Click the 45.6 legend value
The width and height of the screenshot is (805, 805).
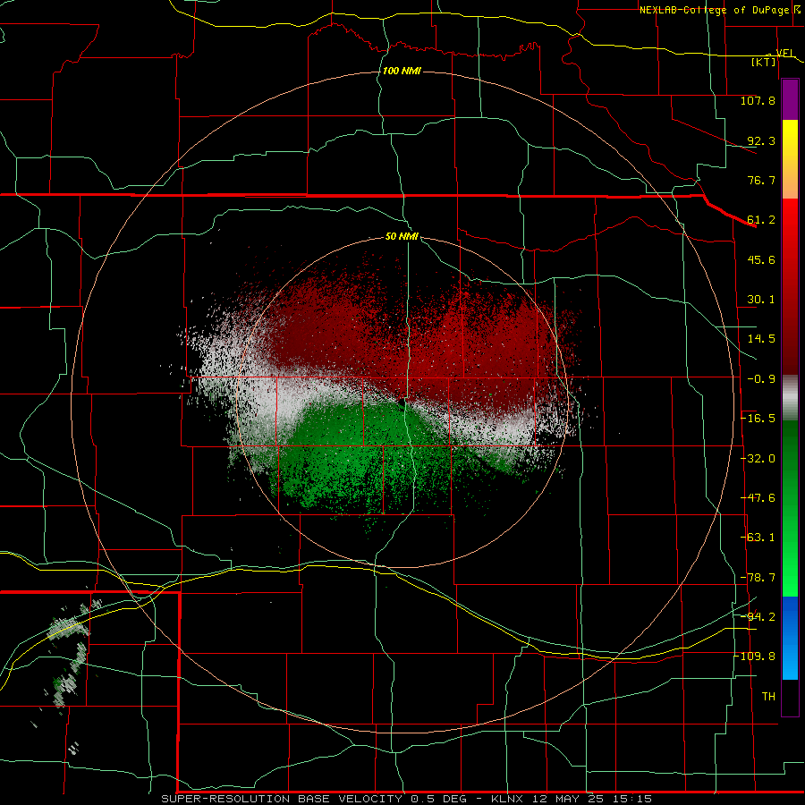761,259
